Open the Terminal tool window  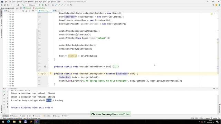point(36,116)
